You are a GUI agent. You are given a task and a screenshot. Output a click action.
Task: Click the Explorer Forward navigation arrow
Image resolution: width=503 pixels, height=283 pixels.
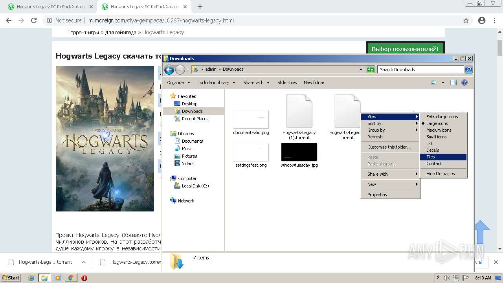pos(180,70)
